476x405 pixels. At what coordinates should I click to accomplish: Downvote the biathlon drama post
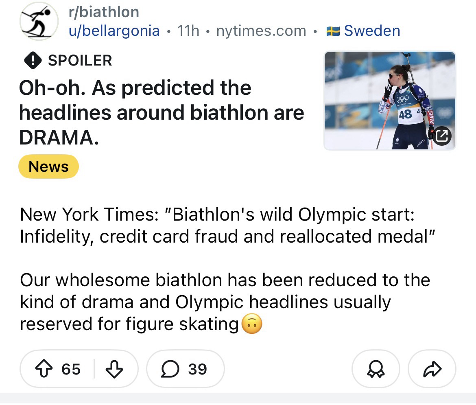coord(114,369)
